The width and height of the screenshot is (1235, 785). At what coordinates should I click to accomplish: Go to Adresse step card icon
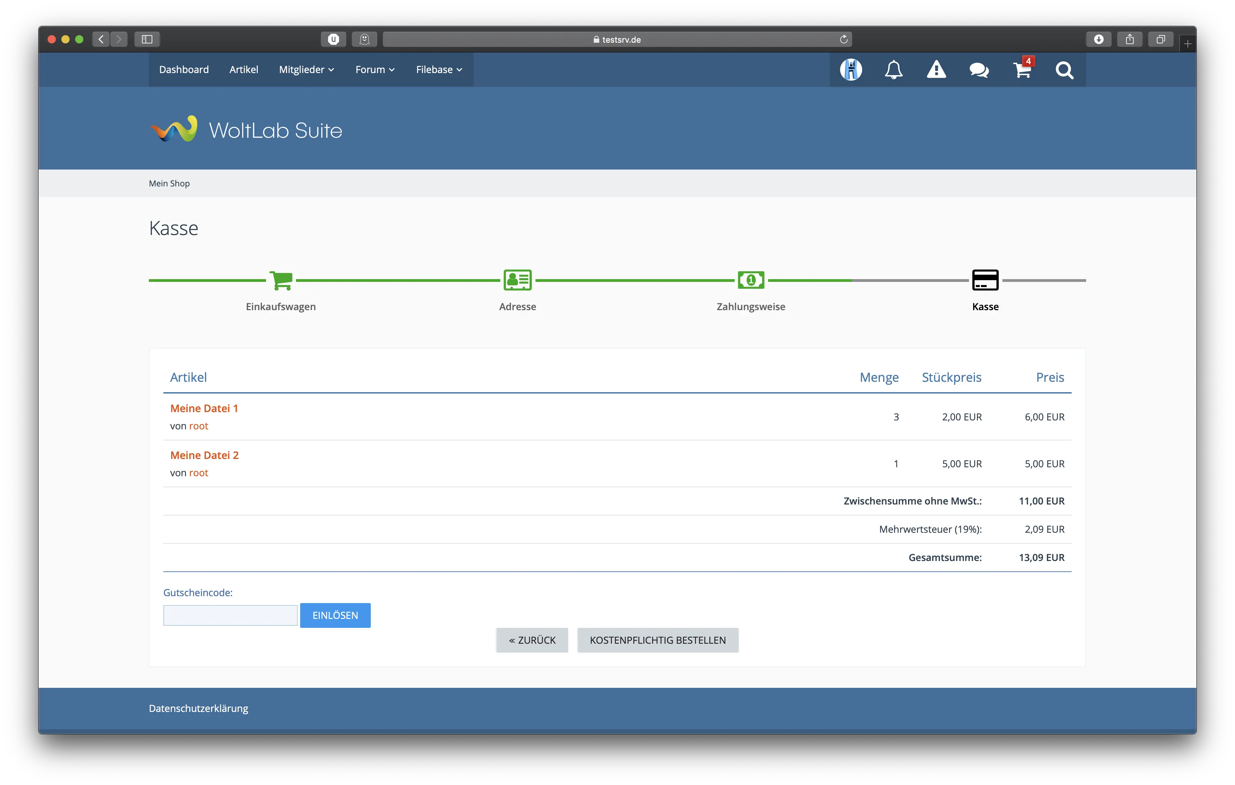pos(518,280)
